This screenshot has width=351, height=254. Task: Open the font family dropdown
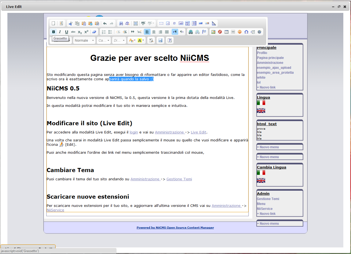pyautogui.click(x=104, y=40)
